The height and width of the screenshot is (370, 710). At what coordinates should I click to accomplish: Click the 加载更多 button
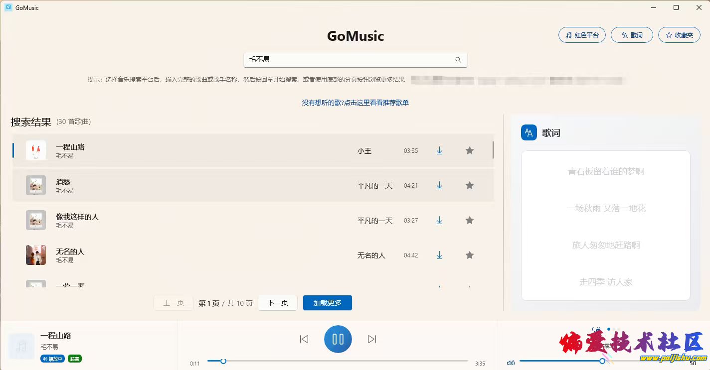pos(327,303)
